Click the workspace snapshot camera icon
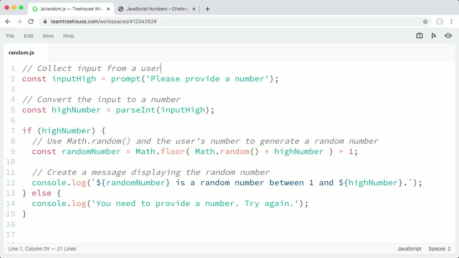This screenshot has height=258, width=459. pos(420,35)
